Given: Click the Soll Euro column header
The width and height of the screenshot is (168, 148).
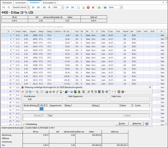Looking at the screenshot, I should 59,31.
